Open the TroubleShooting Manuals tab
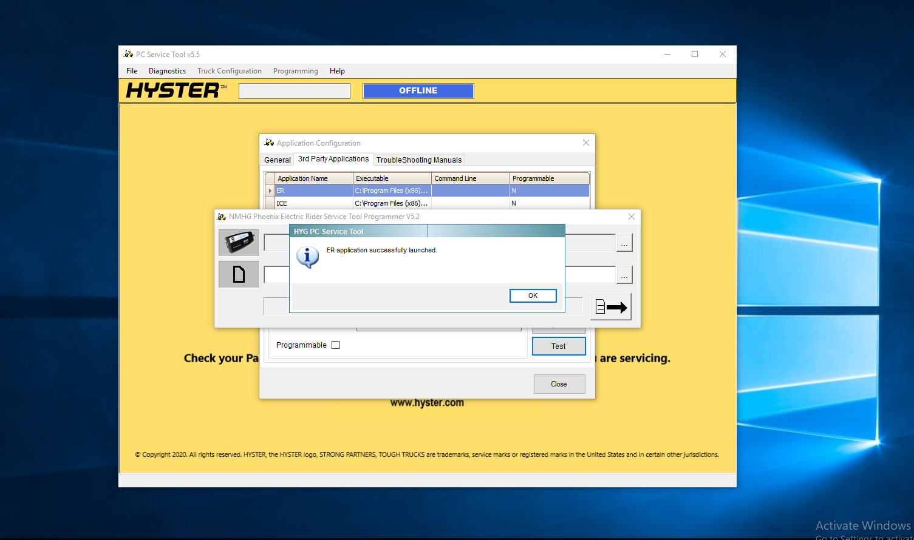This screenshot has height=540, width=914. click(419, 160)
